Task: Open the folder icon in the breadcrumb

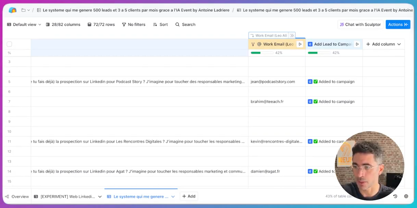Action: tap(23, 10)
